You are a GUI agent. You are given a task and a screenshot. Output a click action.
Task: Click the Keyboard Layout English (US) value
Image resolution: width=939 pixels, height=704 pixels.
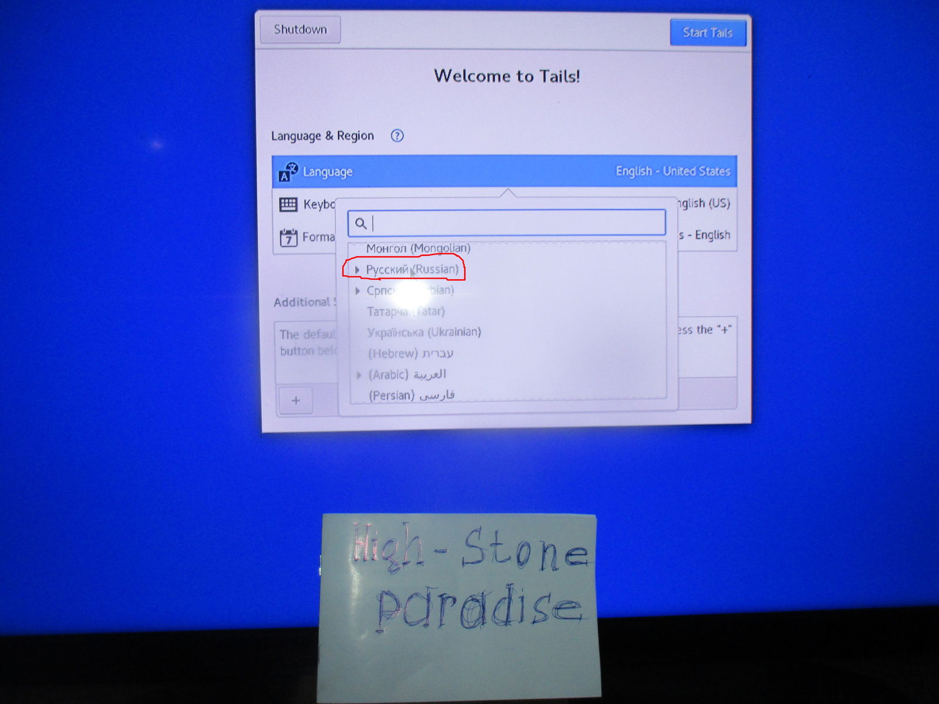coord(703,203)
